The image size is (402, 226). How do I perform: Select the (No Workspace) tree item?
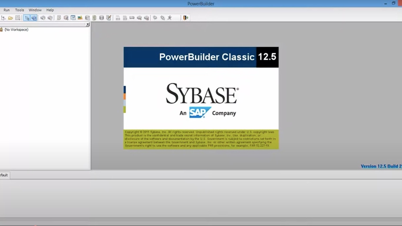(16, 30)
